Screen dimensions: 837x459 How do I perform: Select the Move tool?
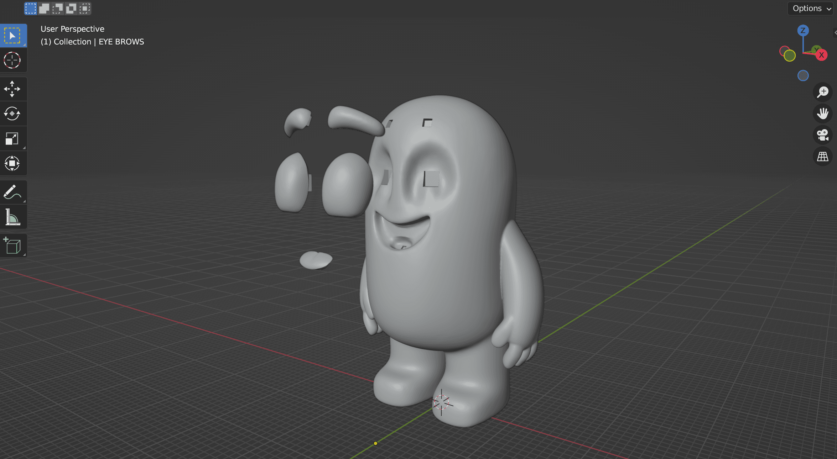pyautogui.click(x=12, y=89)
